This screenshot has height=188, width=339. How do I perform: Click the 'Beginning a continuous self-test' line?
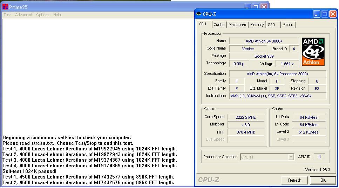pos(67,137)
